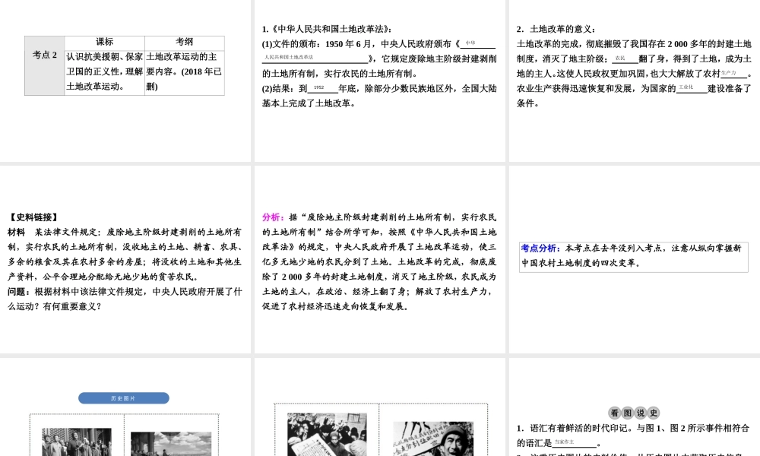This screenshot has width=760, height=456.
Task: Select the '历史图片' blue pill label
Action: point(124,397)
